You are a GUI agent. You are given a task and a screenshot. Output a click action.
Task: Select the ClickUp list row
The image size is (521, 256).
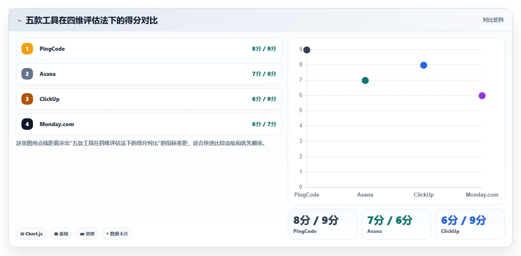[x=149, y=99]
